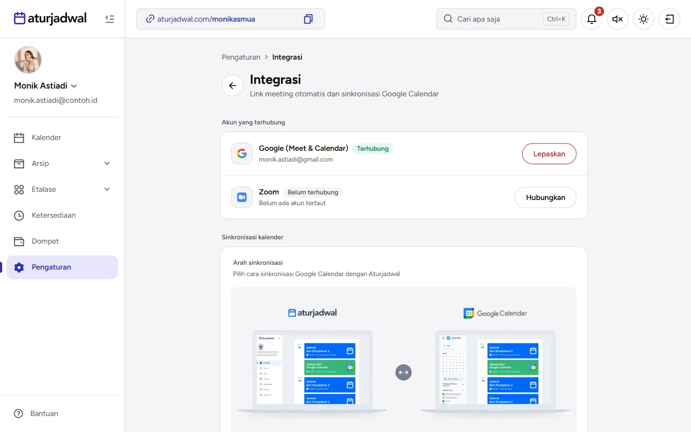Click the search magnifier icon
The image size is (691, 432).
pos(448,19)
